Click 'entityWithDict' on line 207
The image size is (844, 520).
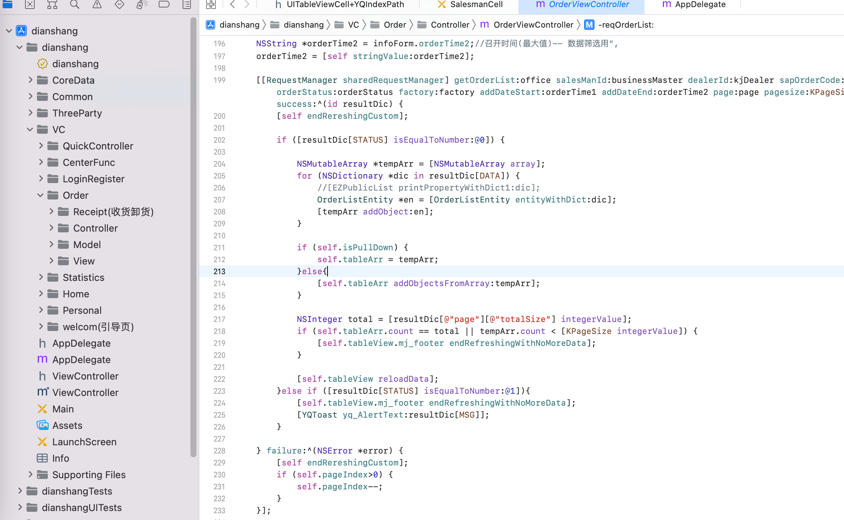pyautogui.click(x=551, y=200)
